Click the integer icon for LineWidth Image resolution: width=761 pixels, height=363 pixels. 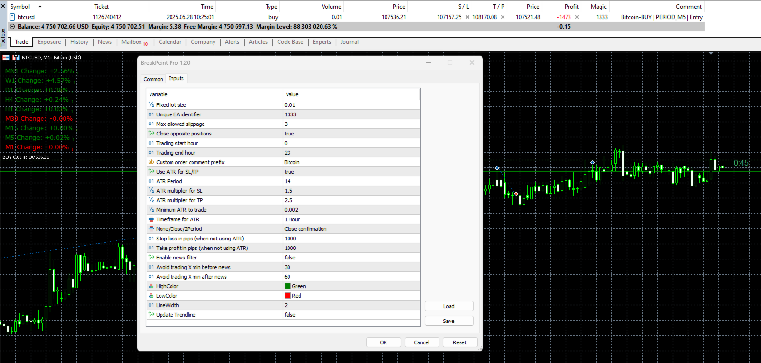coord(151,305)
